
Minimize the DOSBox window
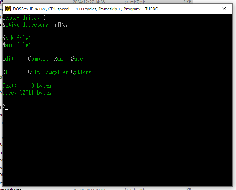(191, 9)
